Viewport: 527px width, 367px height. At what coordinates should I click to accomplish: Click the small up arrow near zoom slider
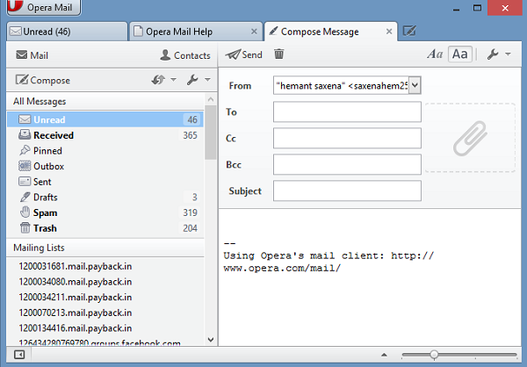pos(384,355)
